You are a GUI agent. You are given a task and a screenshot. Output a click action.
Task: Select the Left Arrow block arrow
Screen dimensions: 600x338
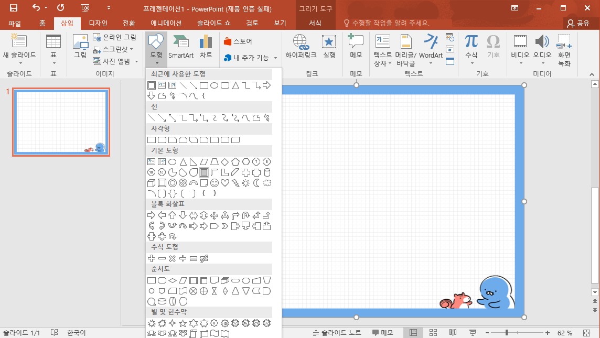coord(162,215)
